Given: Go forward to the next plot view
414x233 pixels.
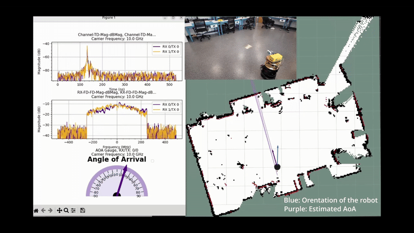Looking at the screenshot, I should pos(50,211).
